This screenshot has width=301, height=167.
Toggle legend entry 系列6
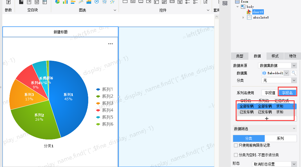pos(104,124)
